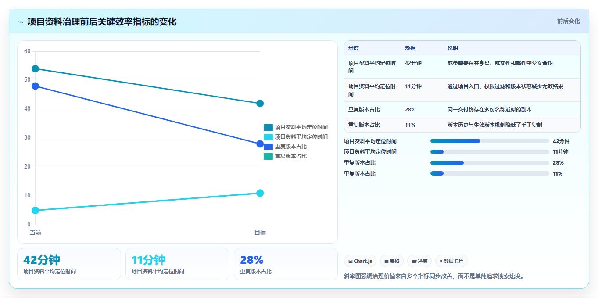
Task: Click the progress bar labeled 42分钟
Action: (490, 141)
